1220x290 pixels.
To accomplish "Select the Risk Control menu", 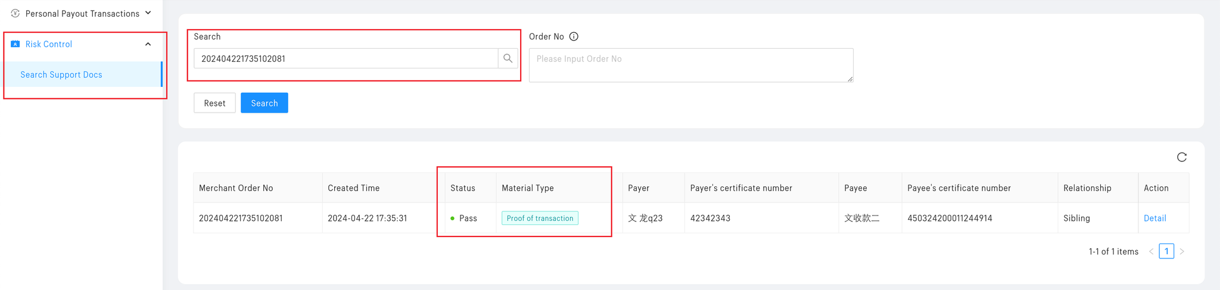I will click(49, 44).
